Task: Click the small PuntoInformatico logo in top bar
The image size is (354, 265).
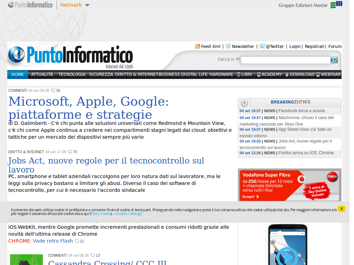Action: click(x=30, y=5)
